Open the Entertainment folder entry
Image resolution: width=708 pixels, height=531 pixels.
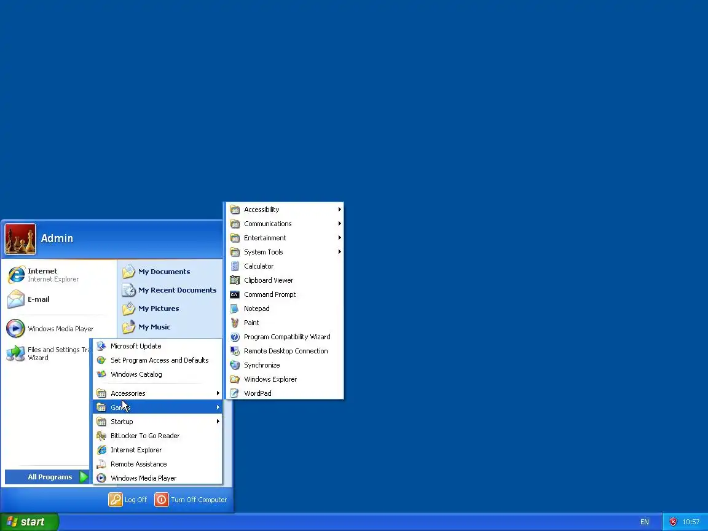point(285,238)
